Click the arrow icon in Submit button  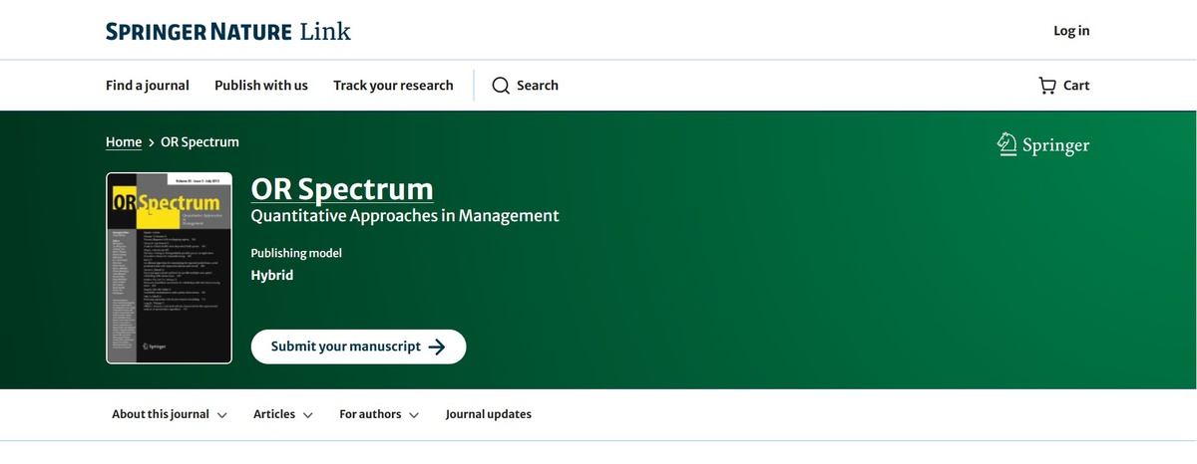pos(436,347)
